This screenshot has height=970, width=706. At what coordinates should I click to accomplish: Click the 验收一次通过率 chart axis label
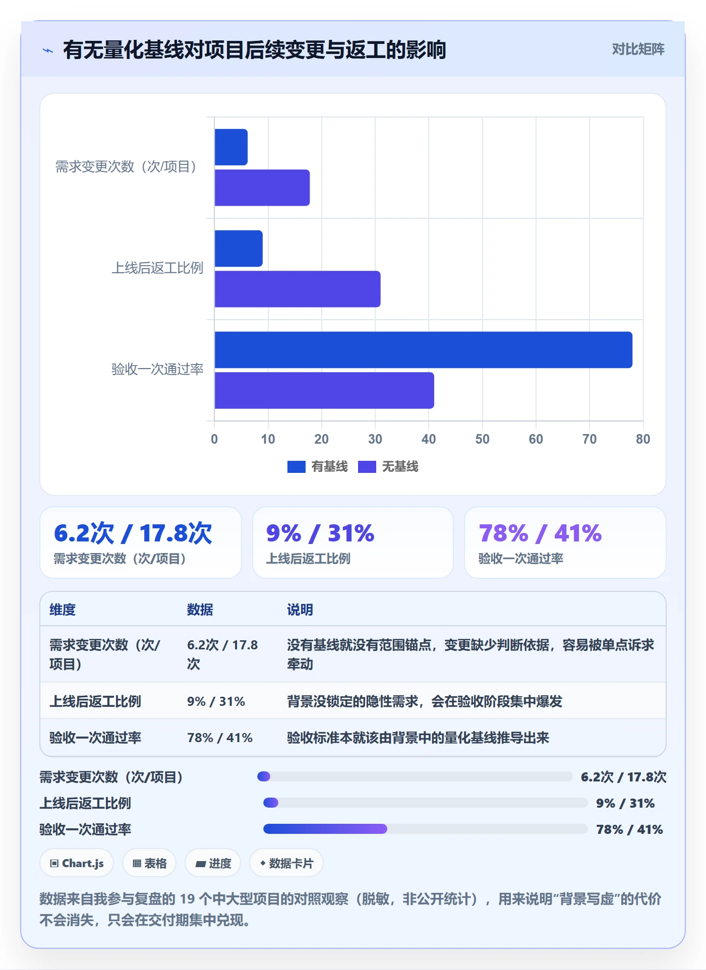pos(157,369)
